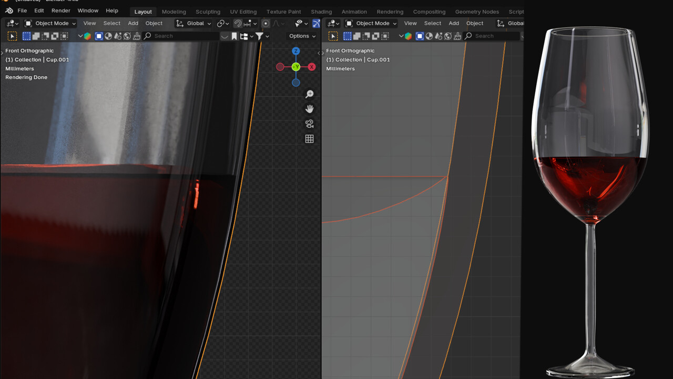Click the globe icon in right viewport header
Screen dimensions: 673x379
tap(448, 36)
